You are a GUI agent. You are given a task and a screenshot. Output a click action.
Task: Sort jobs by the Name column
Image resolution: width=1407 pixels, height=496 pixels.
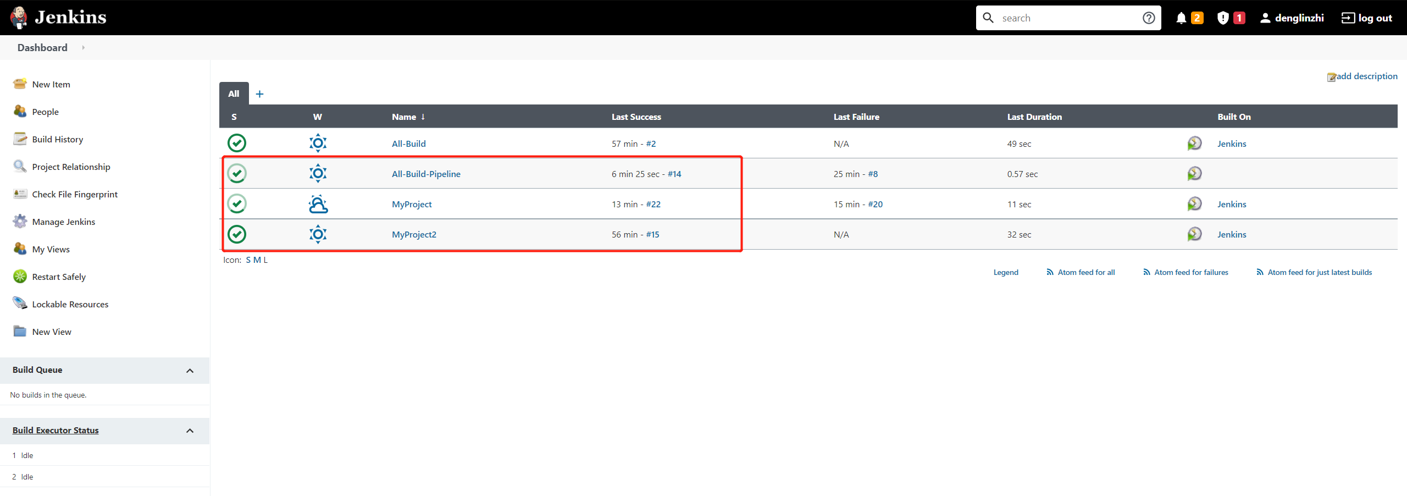click(x=408, y=117)
